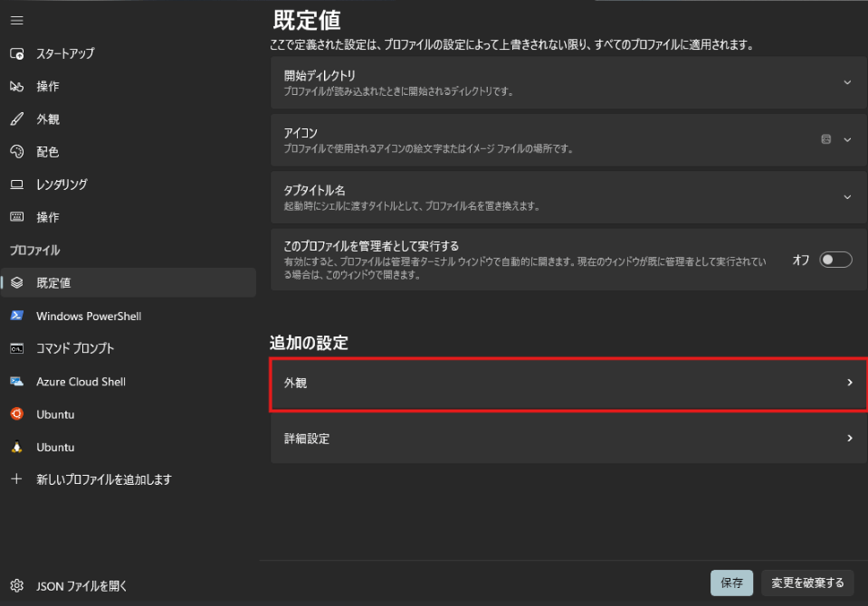Select the コマンド プロンプト profile
This screenshot has width=868, height=606.
click(129, 348)
